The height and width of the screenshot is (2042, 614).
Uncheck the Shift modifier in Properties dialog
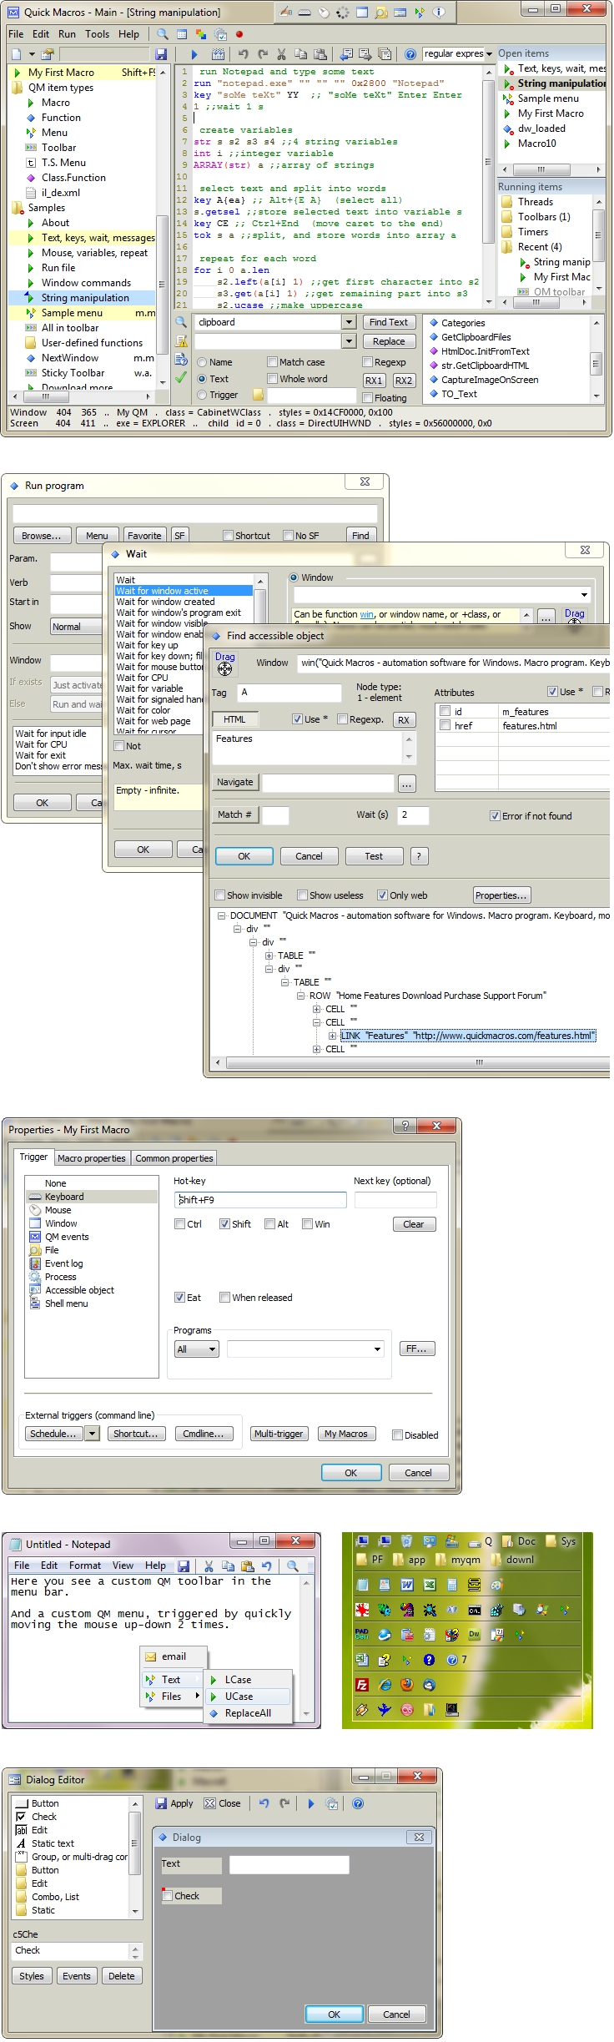coord(224,1224)
